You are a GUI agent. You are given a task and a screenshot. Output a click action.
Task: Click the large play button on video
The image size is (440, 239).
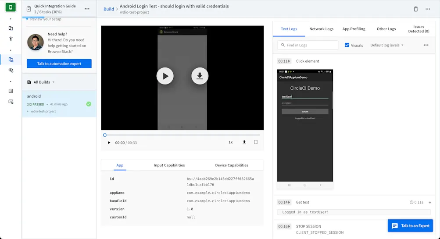pyautogui.click(x=165, y=76)
